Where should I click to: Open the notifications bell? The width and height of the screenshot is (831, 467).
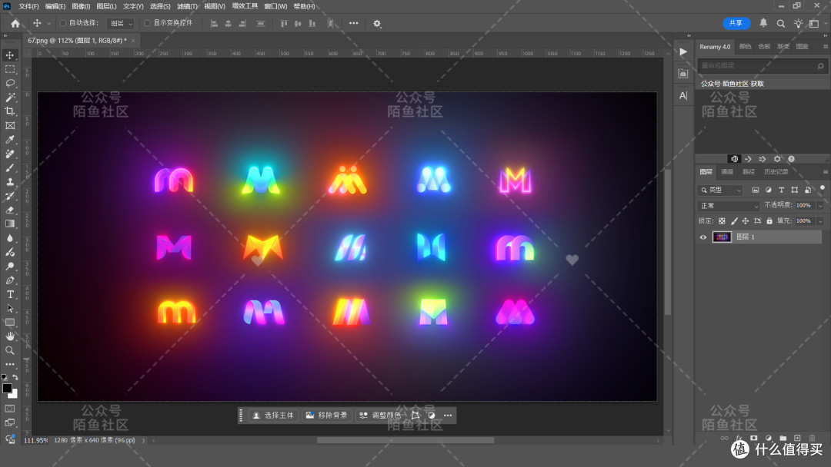point(763,23)
